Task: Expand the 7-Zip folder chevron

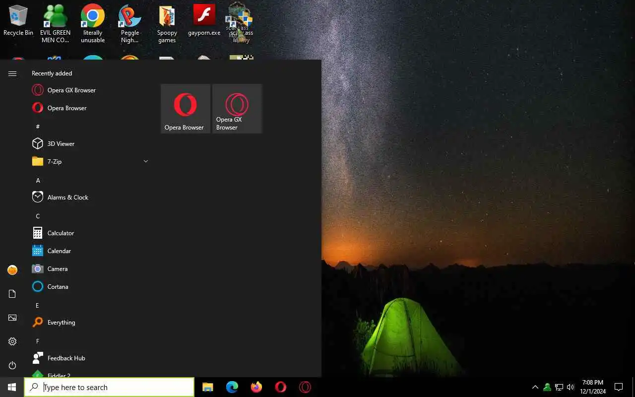Action: 145,162
